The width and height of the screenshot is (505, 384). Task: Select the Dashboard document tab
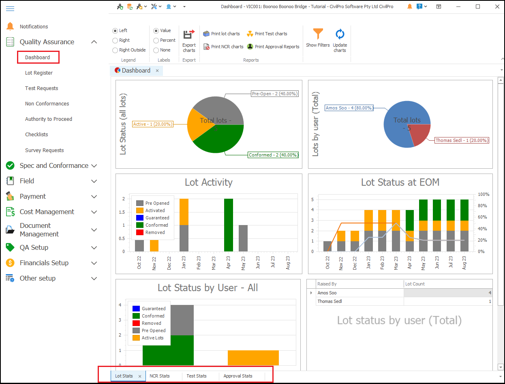pyautogui.click(x=136, y=71)
